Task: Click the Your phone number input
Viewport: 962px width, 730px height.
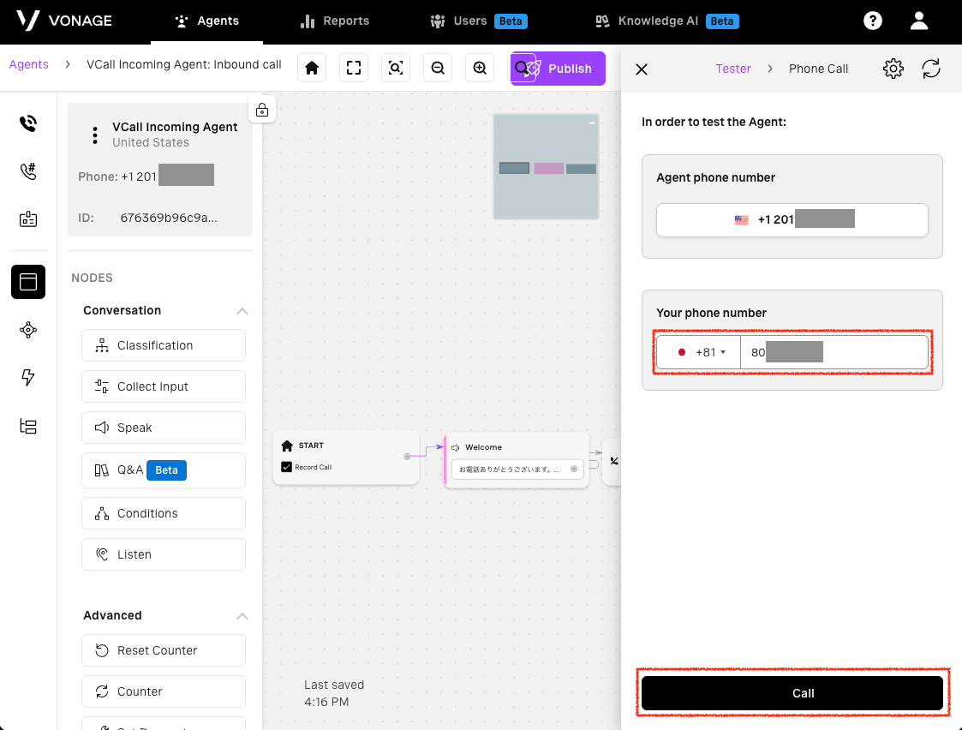Action: [x=834, y=352]
